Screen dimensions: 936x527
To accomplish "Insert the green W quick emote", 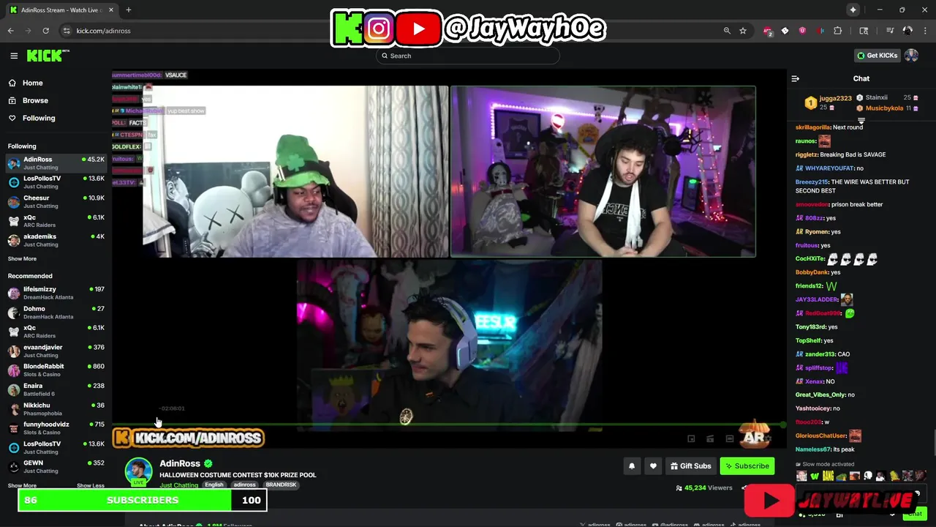I will tap(815, 476).
